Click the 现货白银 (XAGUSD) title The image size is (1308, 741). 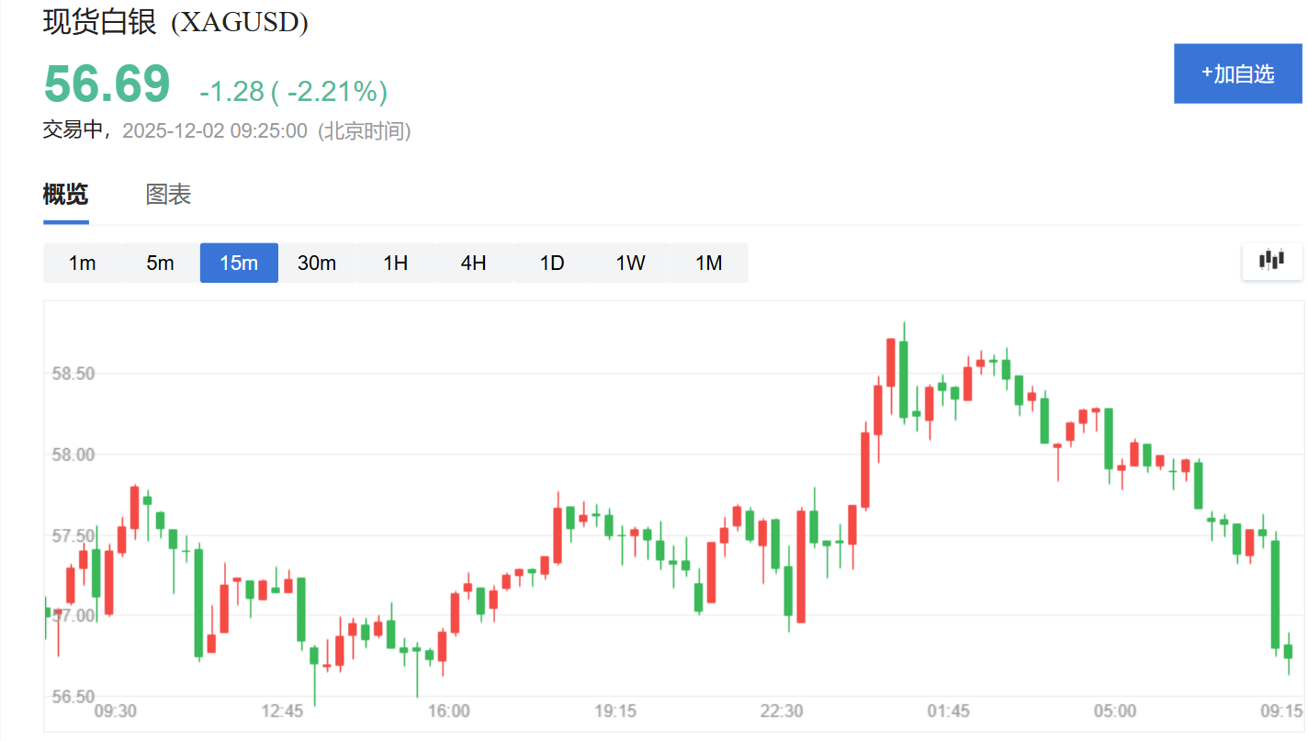click(x=175, y=22)
